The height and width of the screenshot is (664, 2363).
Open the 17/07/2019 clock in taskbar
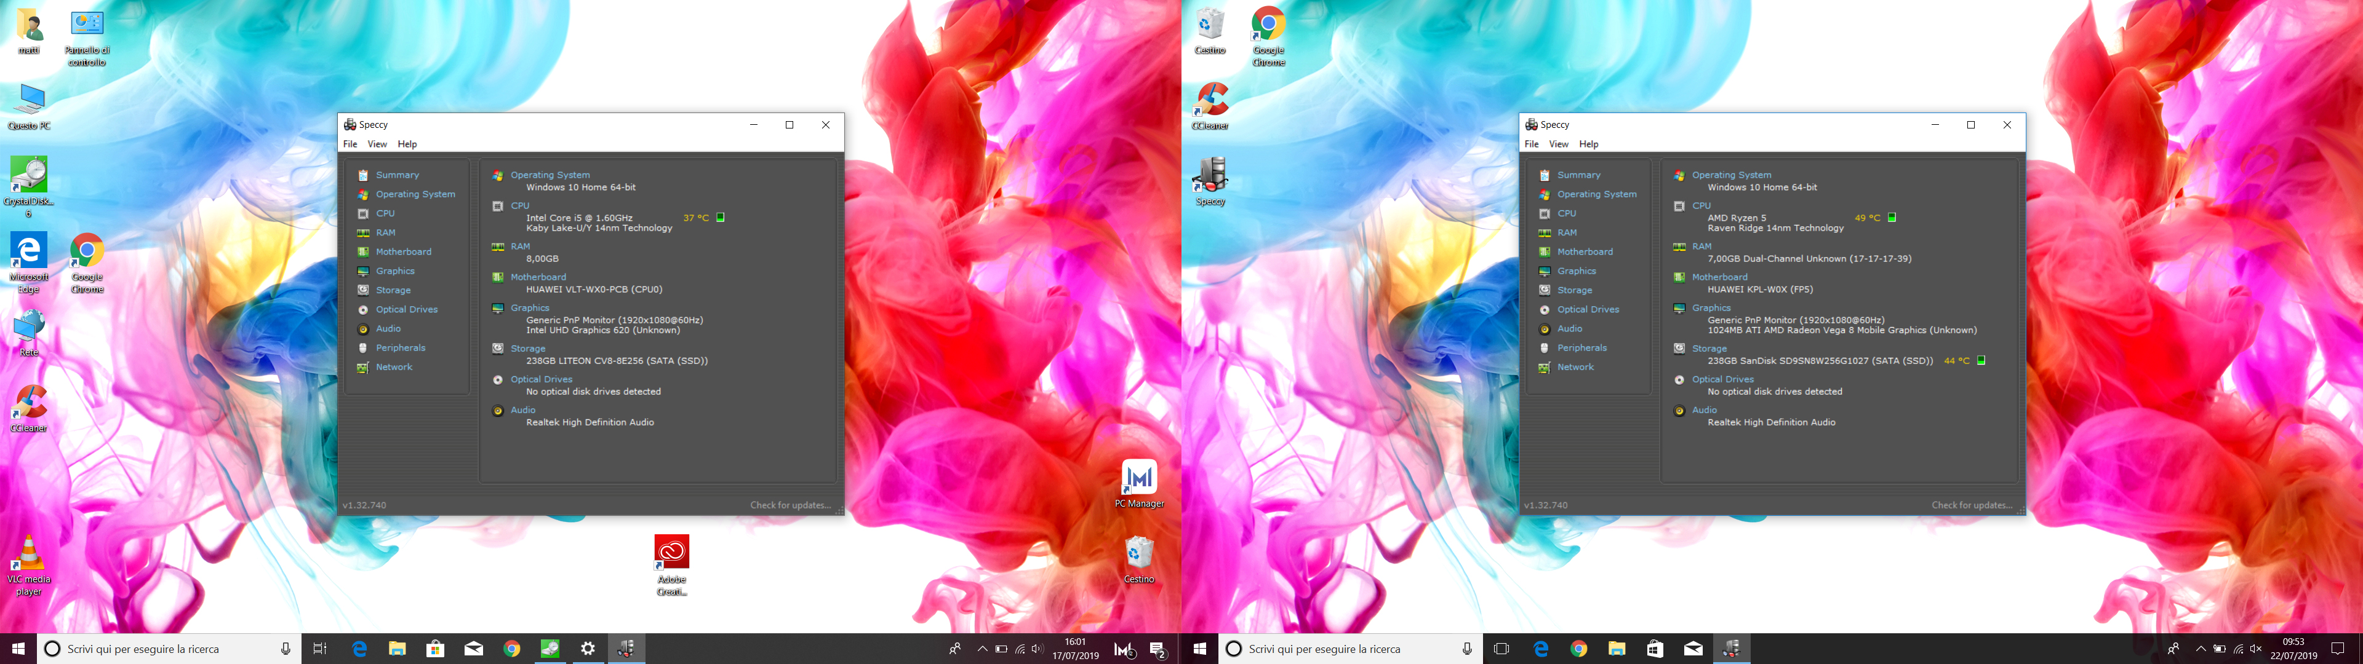tap(1075, 649)
